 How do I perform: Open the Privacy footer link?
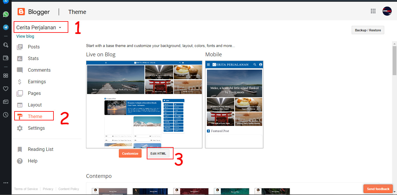pyautogui.click(x=48, y=189)
